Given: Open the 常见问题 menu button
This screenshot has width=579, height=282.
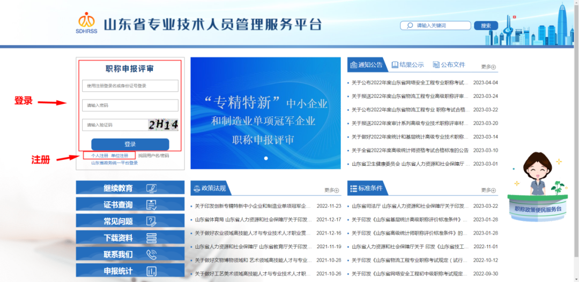Looking at the screenshot, I should click(x=130, y=221).
